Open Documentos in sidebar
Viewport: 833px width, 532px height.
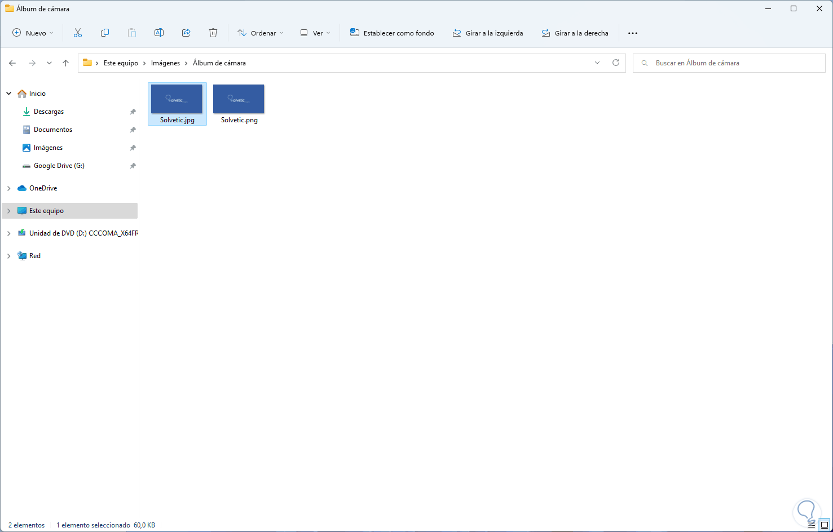[53, 130]
